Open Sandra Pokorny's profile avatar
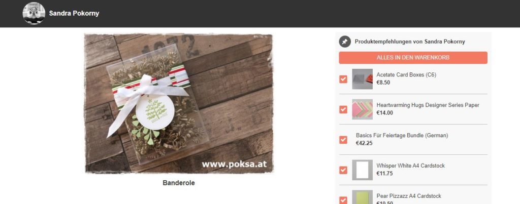 tap(34, 13)
